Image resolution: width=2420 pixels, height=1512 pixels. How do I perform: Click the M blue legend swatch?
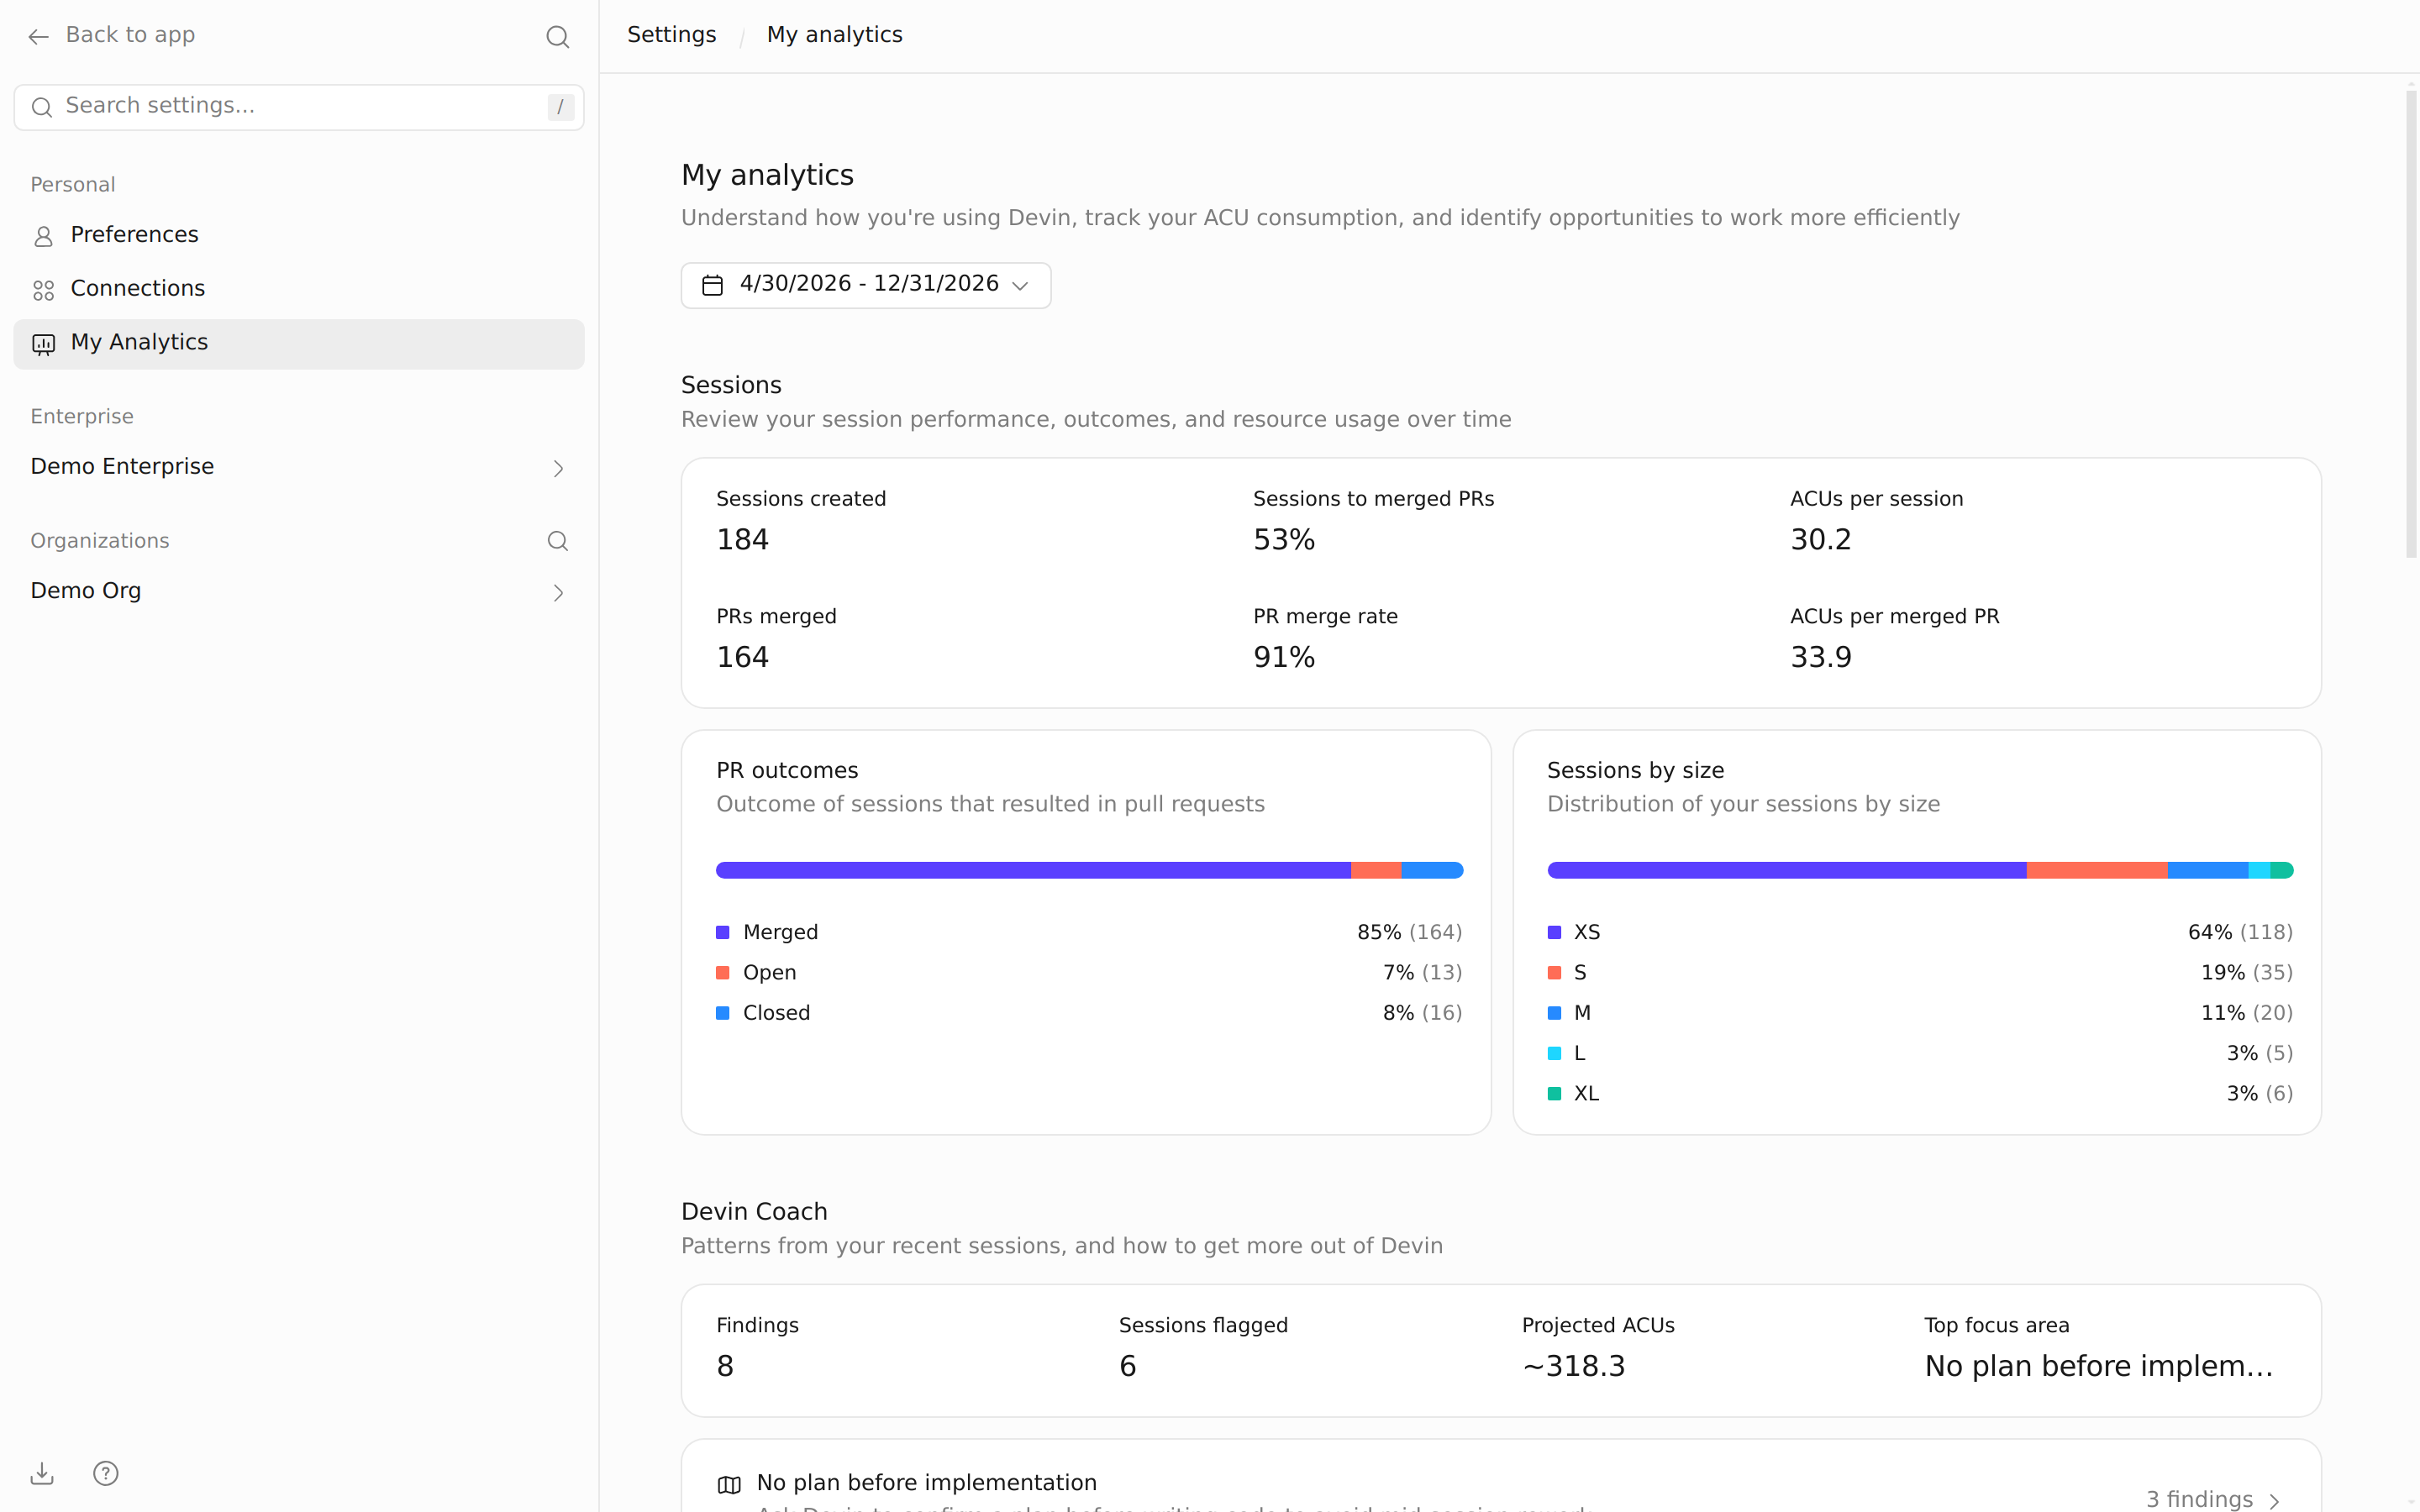coord(1554,1013)
